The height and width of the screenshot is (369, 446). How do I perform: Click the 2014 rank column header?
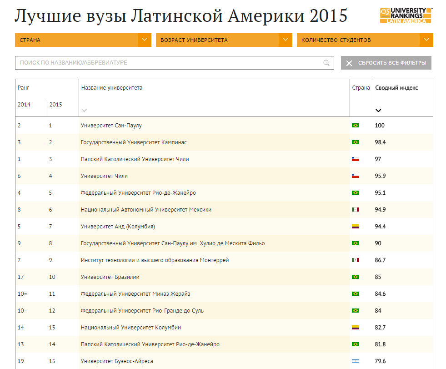coord(24,105)
